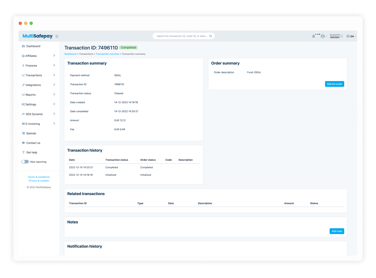Click the hamburger menu icon beside logo

57,36
